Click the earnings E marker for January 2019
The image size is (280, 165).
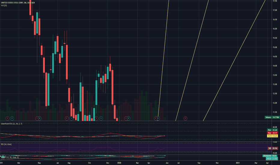coord(7,118)
